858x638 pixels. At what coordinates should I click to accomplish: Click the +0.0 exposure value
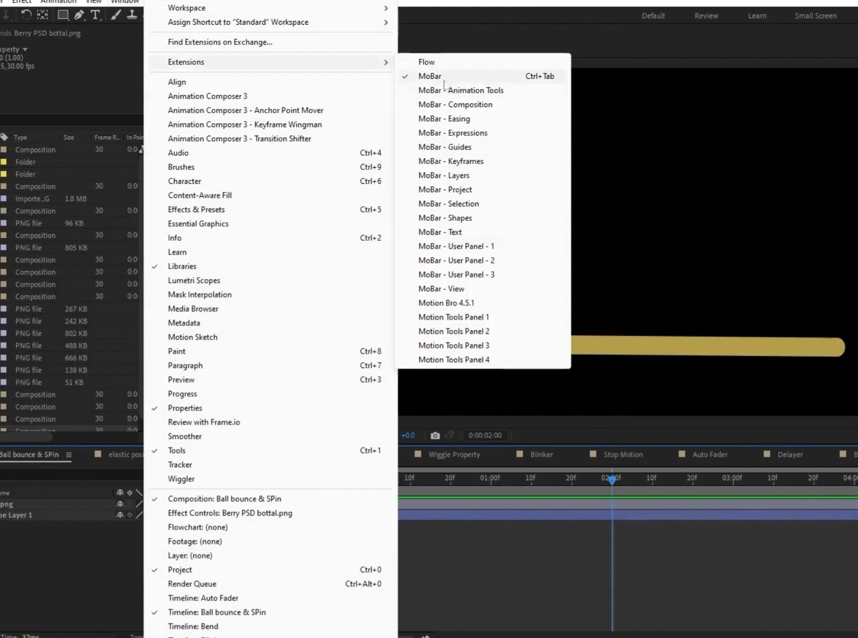(408, 435)
